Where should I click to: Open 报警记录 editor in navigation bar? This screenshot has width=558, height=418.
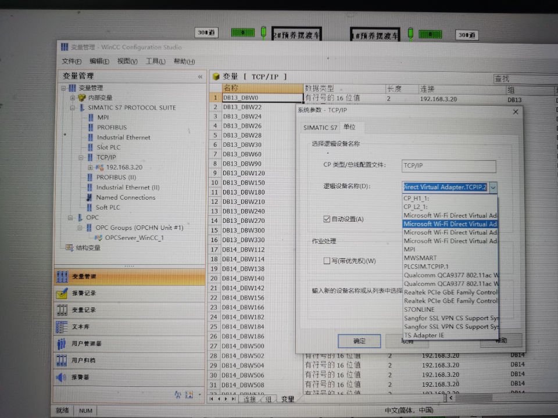tap(130, 293)
